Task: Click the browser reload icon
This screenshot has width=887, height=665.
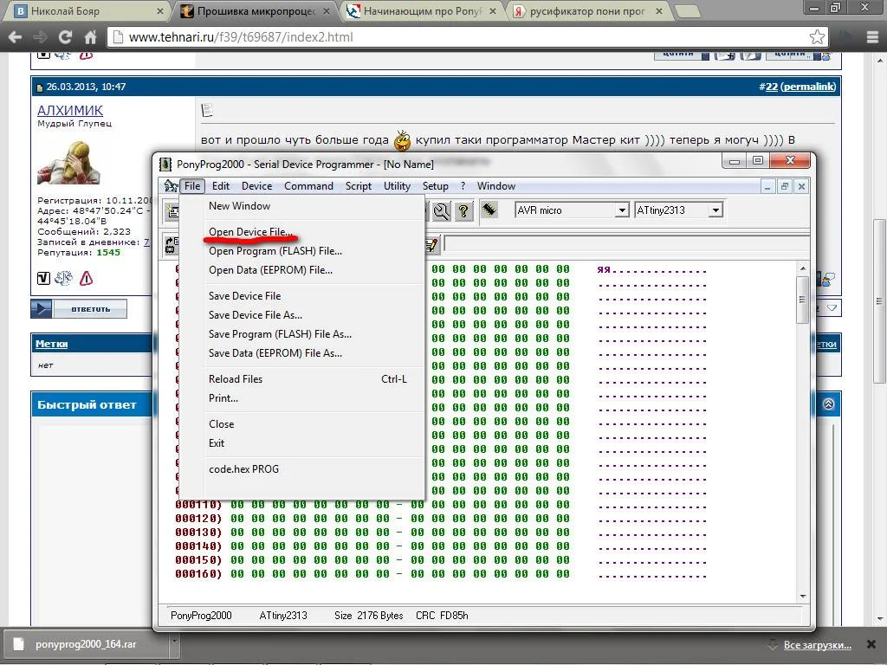Action: click(65, 37)
